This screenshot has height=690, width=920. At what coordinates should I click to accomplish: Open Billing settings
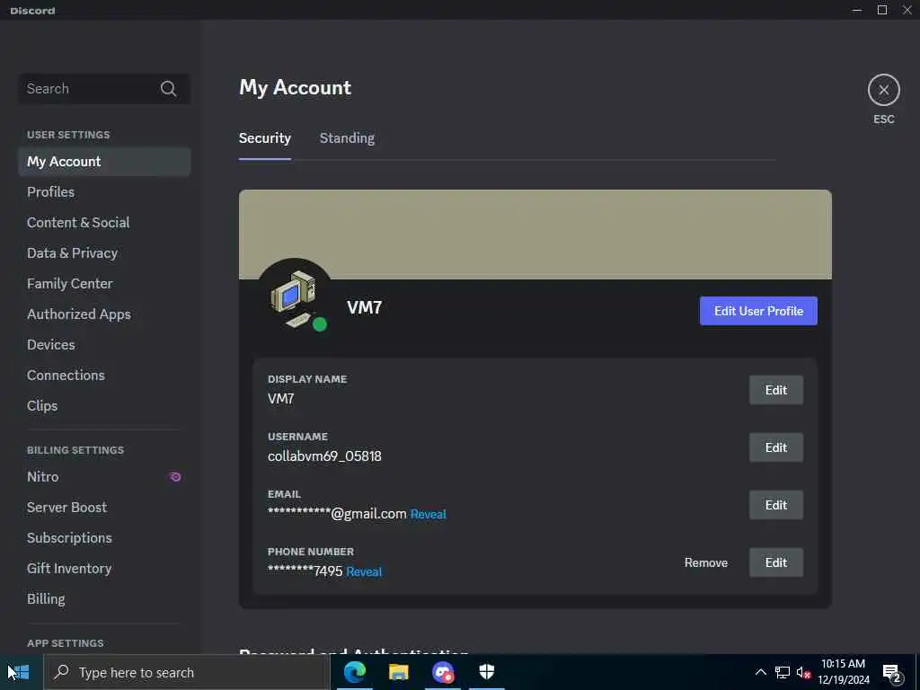click(104, 598)
